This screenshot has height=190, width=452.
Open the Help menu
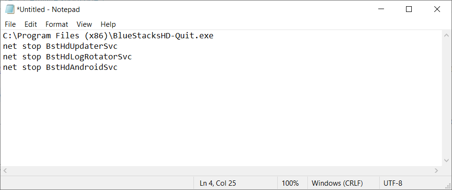click(x=108, y=24)
